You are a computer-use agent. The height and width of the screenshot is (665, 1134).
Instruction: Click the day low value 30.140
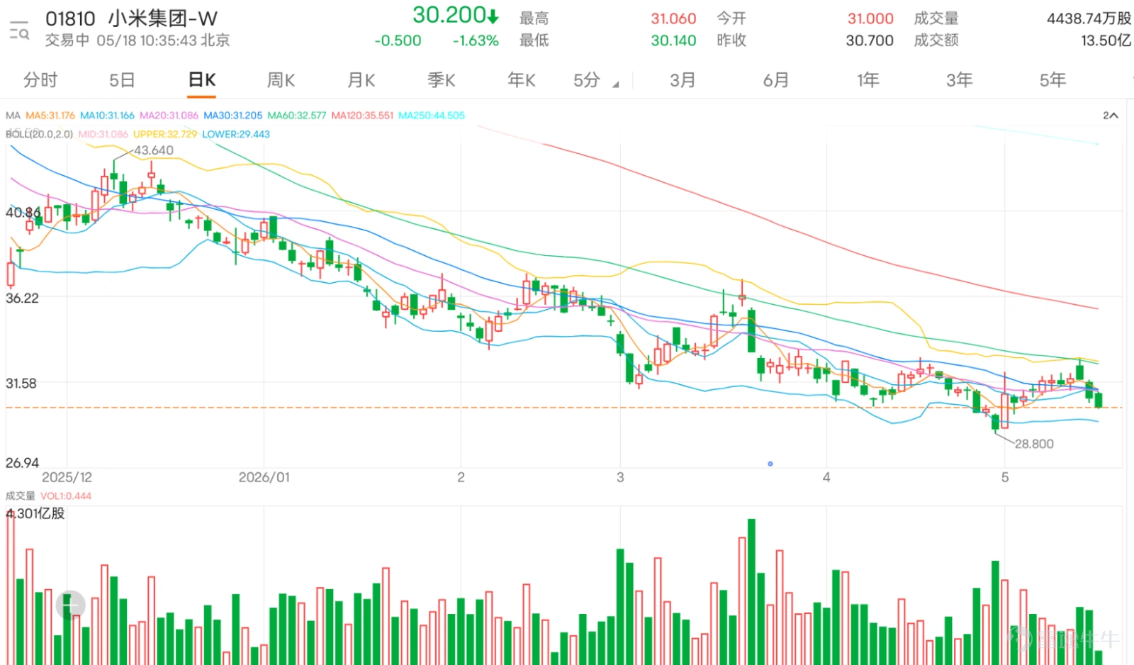pyautogui.click(x=673, y=40)
